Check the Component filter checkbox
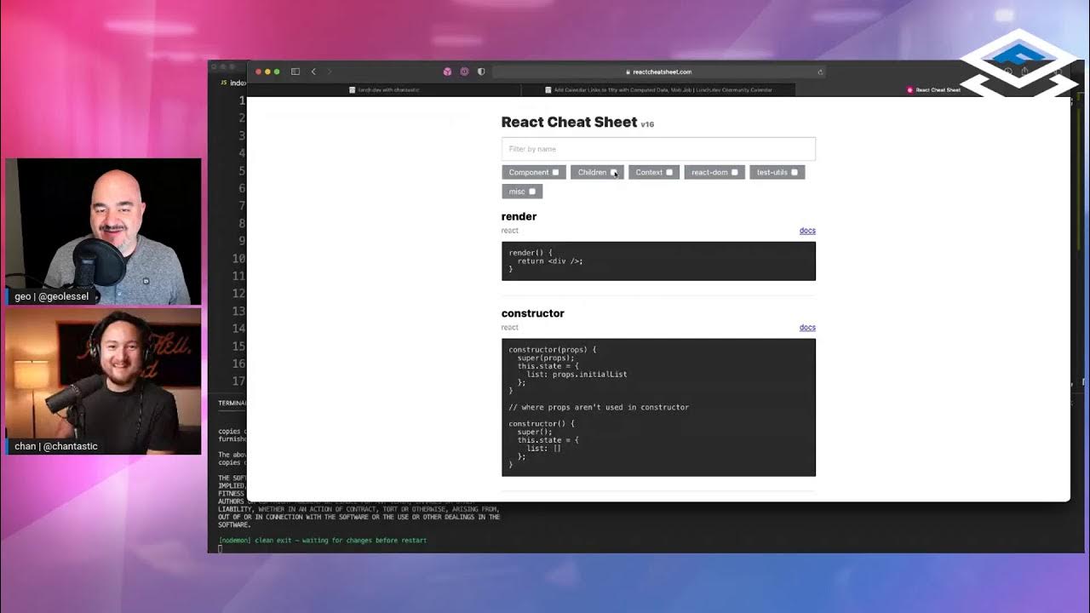The image size is (1090, 613). tap(555, 172)
